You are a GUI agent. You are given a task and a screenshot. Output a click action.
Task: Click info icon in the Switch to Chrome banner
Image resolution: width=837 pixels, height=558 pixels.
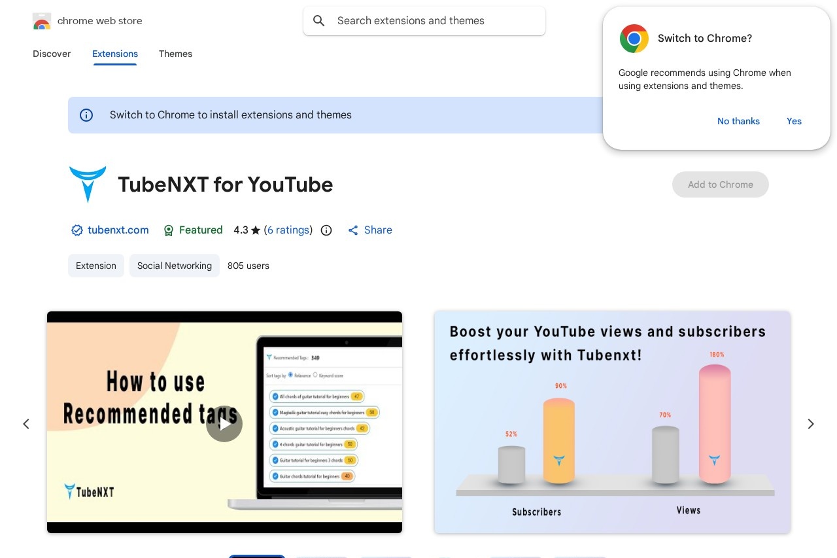tap(86, 115)
